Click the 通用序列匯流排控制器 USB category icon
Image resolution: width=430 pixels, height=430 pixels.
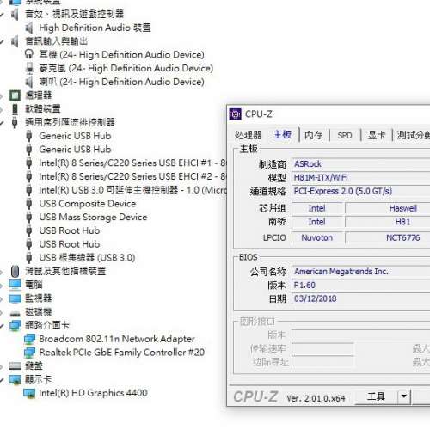coord(15,122)
